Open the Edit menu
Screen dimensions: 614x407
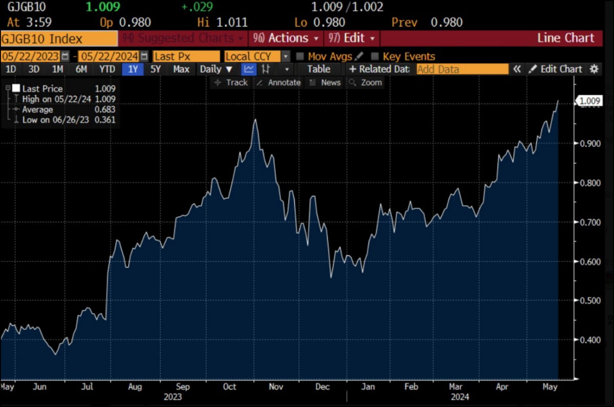coord(353,38)
